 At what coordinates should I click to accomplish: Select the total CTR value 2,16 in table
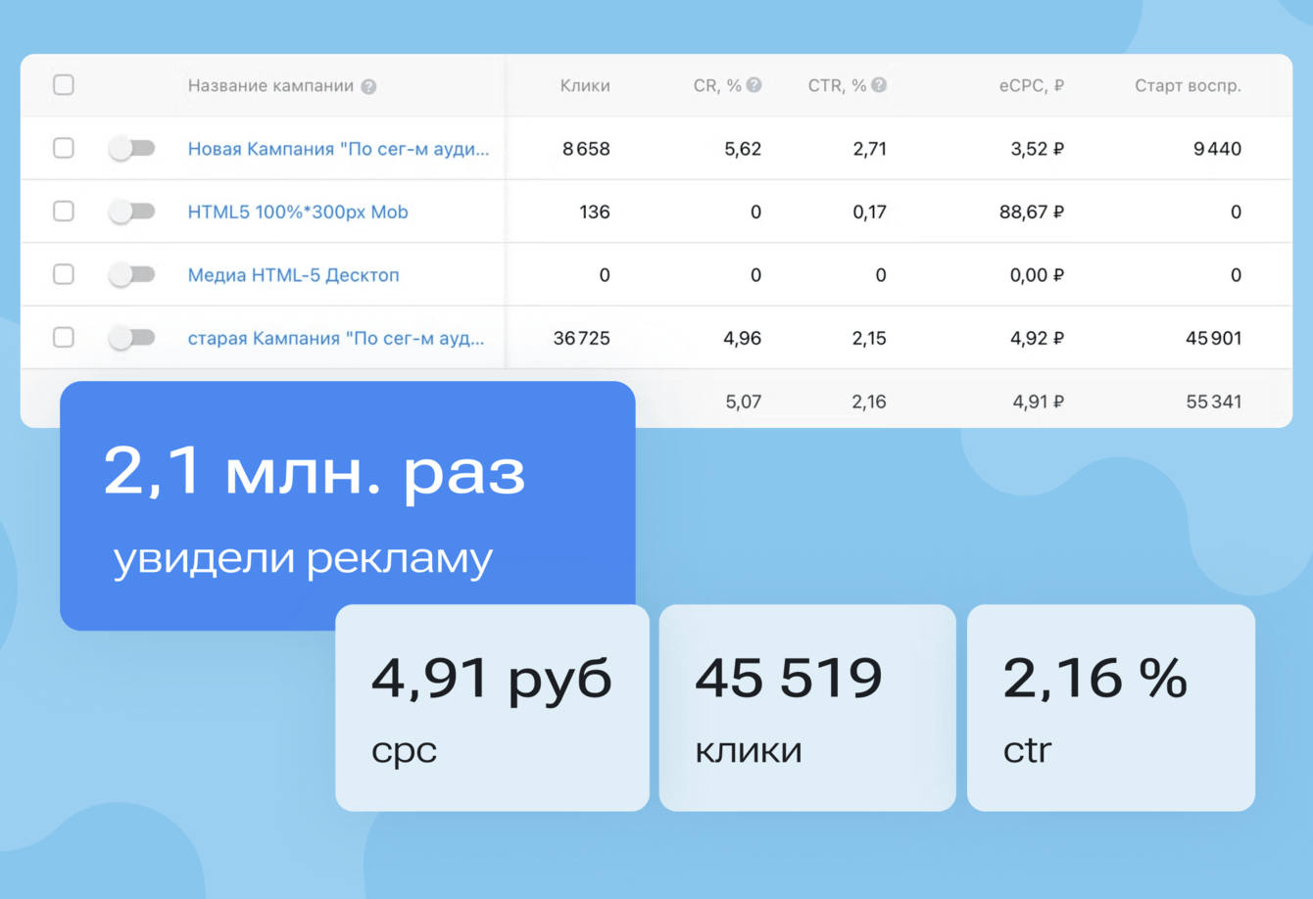[869, 402]
